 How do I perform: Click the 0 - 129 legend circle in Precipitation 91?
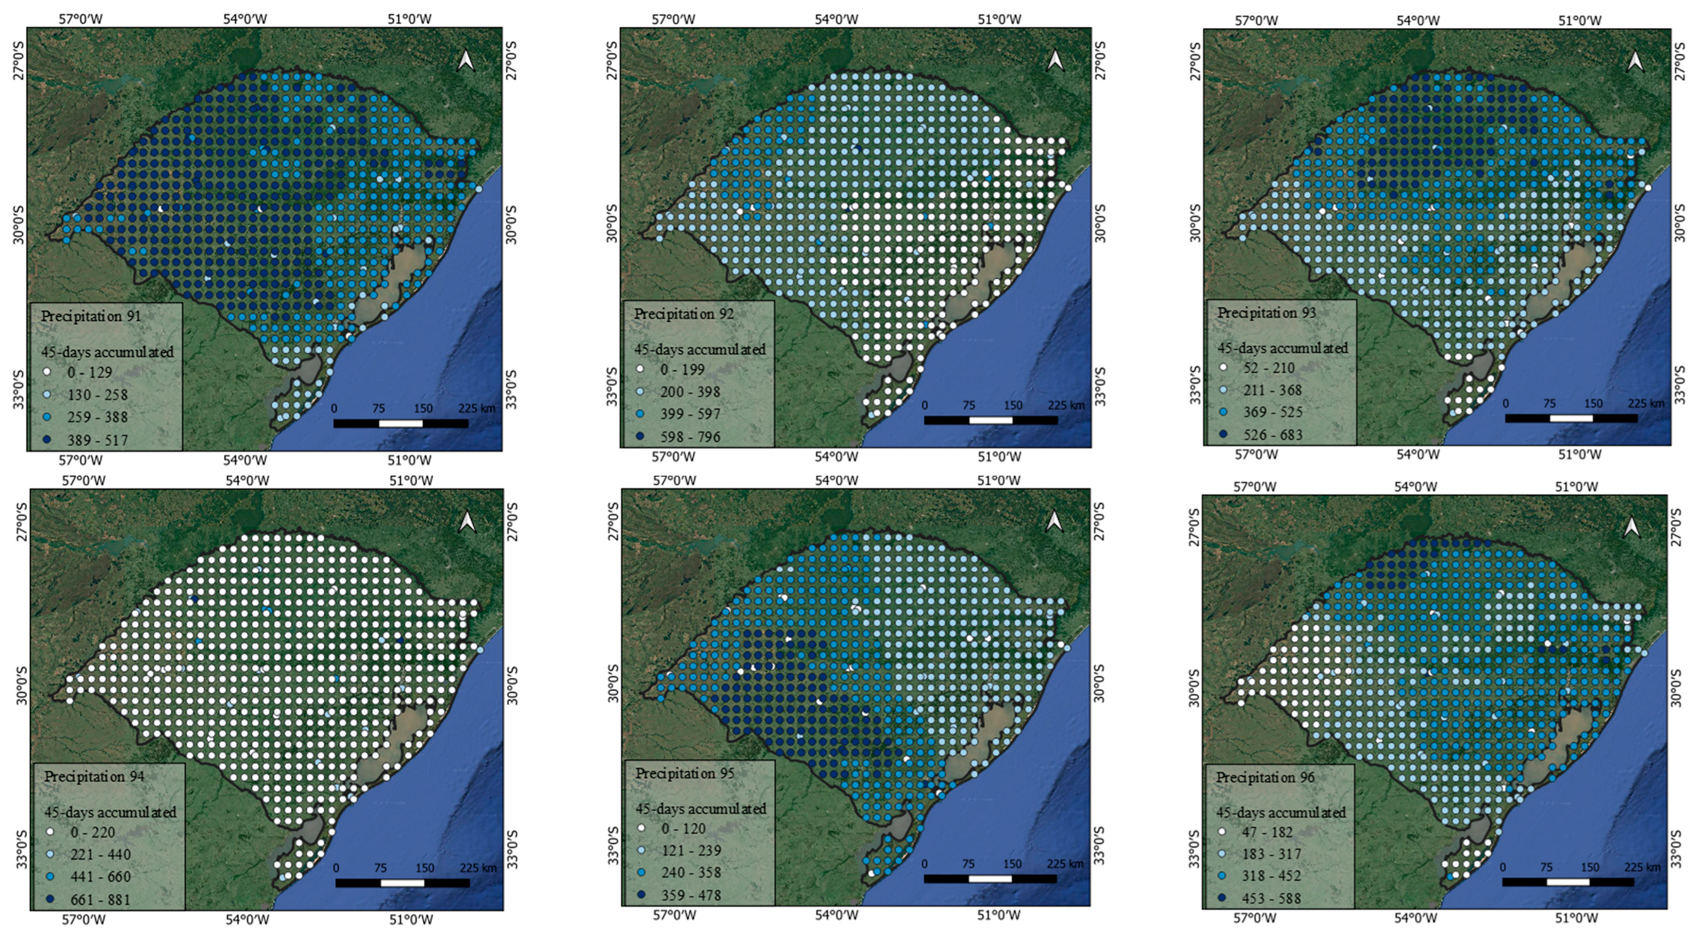pyautogui.click(x=47, y=372)
